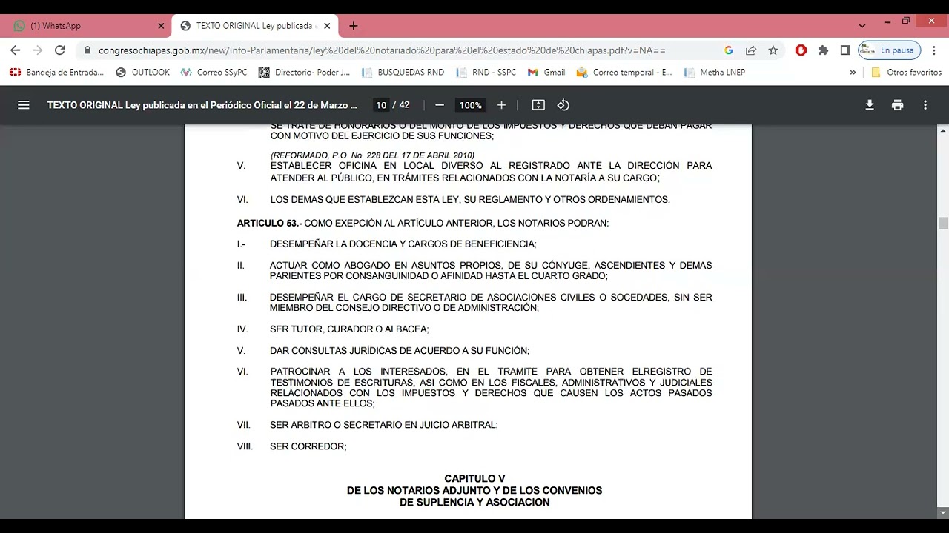Open a new browser tab
This screenshot has width=949, height=533.
[354, 26]
